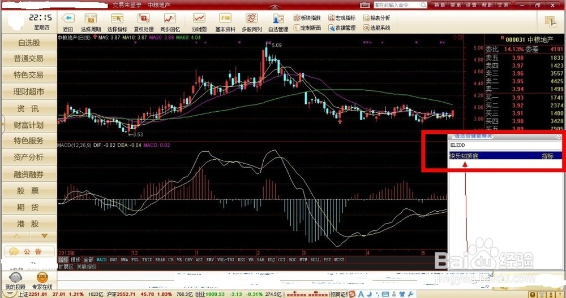Open 资产分析 sidebar section

pyautogui.click(x=29, y=157)
